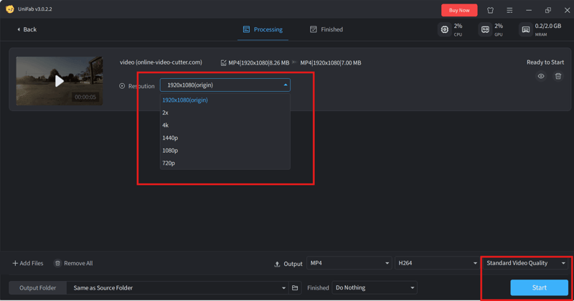Delete the video with trash icon
The width and height of the screenshot is (574, 301).
coord(557,76)
